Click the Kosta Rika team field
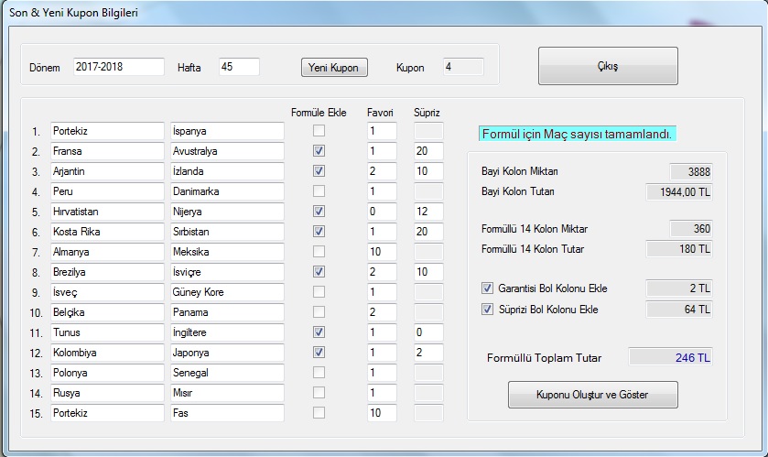This screenshot has height=457, width=768. coord(107,232)
